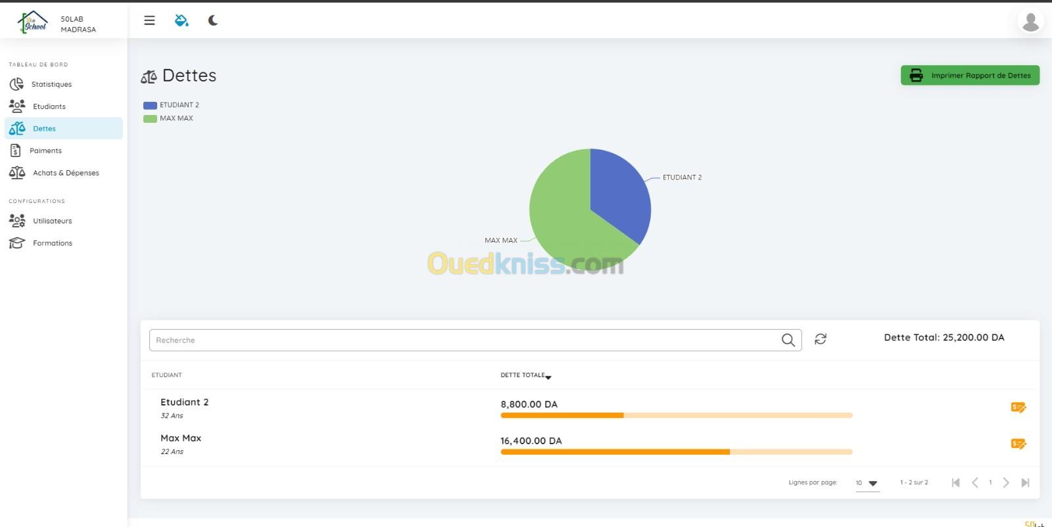Click the Formations graduation cap icon
Image resolution: width=1052 pixels, height=527 pixels.
pos(17,243)
